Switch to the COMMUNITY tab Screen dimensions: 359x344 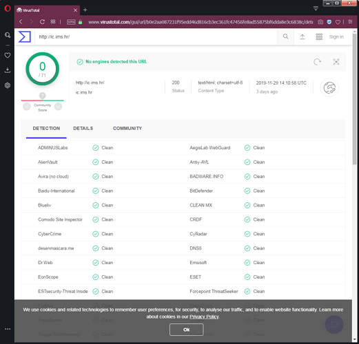tap(127, 129)
